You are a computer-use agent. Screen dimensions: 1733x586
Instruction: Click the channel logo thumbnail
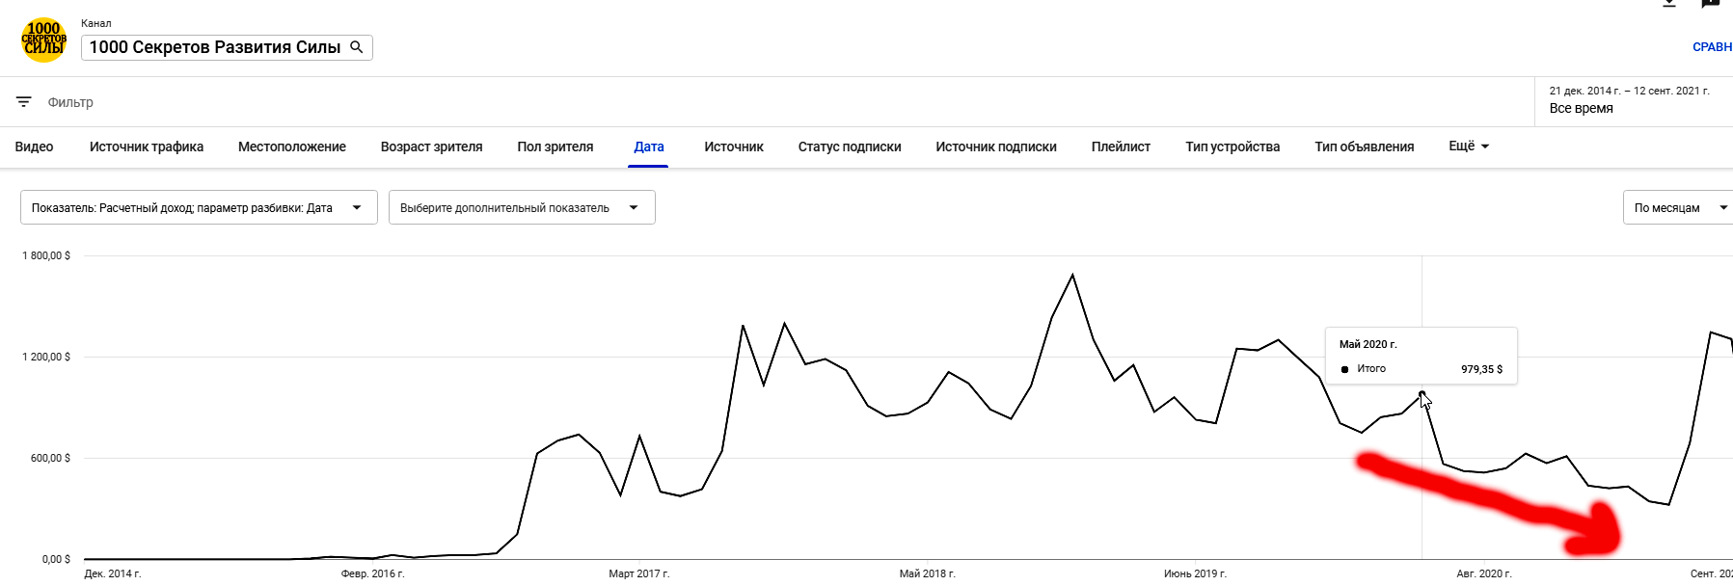coord(44,40)
